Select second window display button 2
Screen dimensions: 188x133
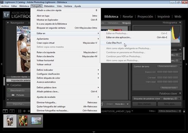12,111
